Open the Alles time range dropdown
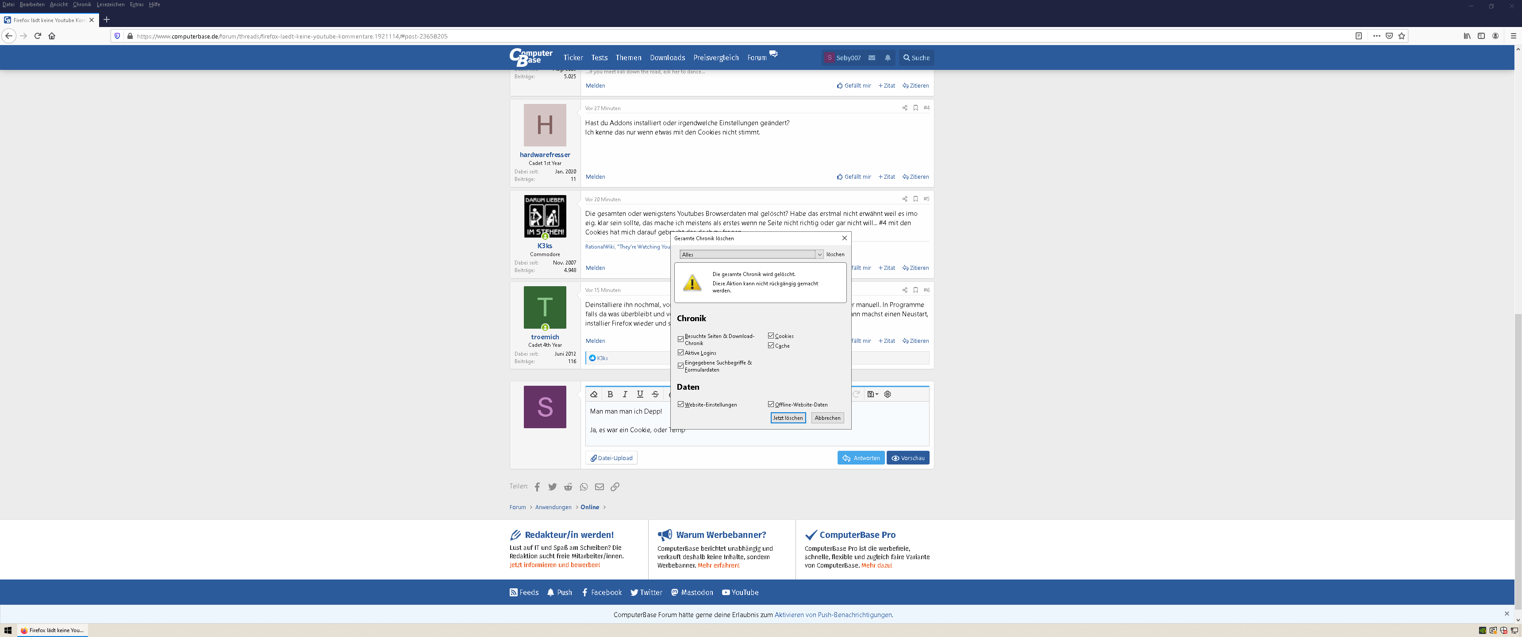The image size is (1522, 637). pos(751,254)
